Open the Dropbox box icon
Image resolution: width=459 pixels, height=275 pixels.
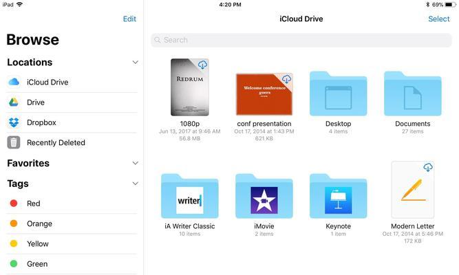coord(14,122)
